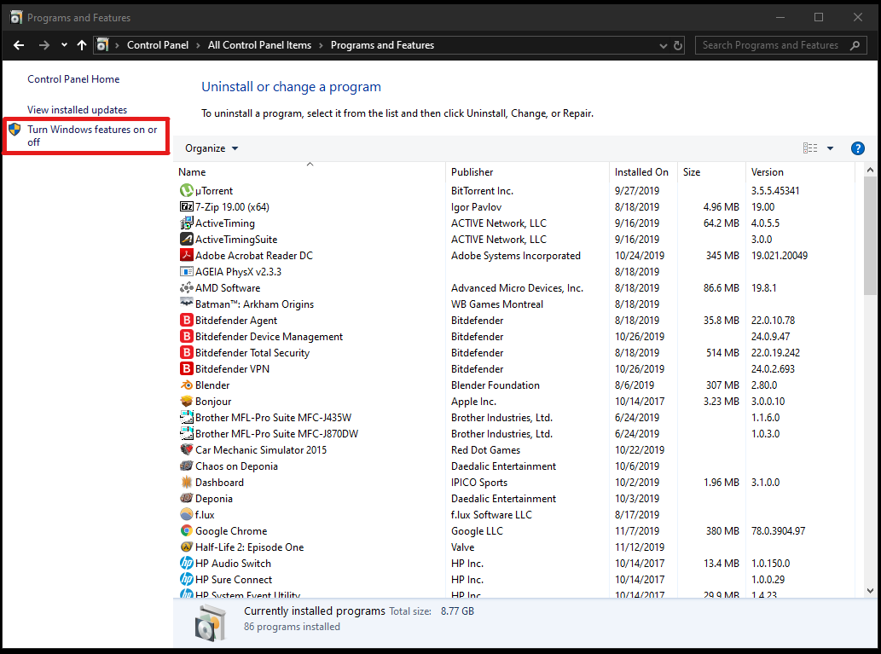Viewport: 881px width, 654px height.
Task: Open Turn Windows features on or off
Action: tap(92, 136)
